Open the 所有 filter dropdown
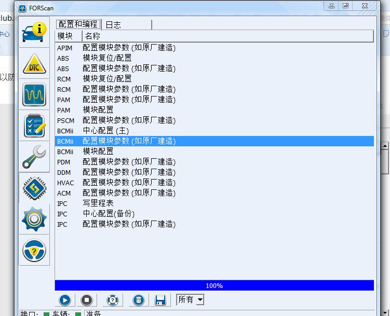This screenshot has height=316, width=390. coord(190,300)
